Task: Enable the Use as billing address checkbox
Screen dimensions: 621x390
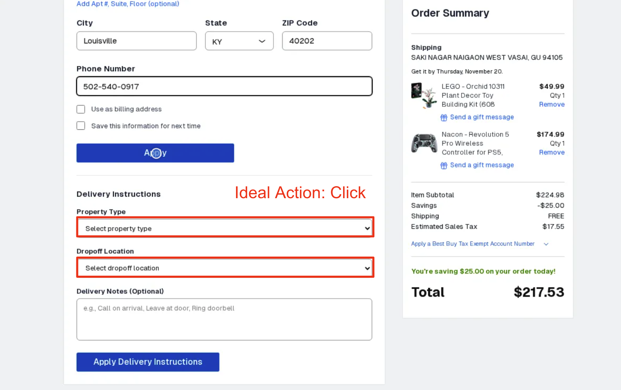Action: coord(80,109)
